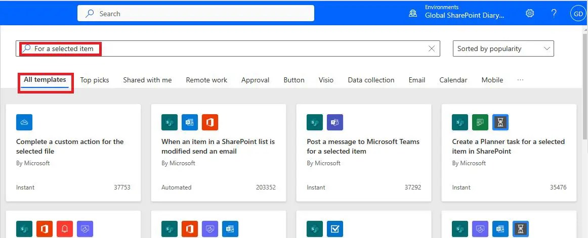Click the blue To-Do checkmark icon
This screenshot has height=238, width=588.
(x=335, y=228)
